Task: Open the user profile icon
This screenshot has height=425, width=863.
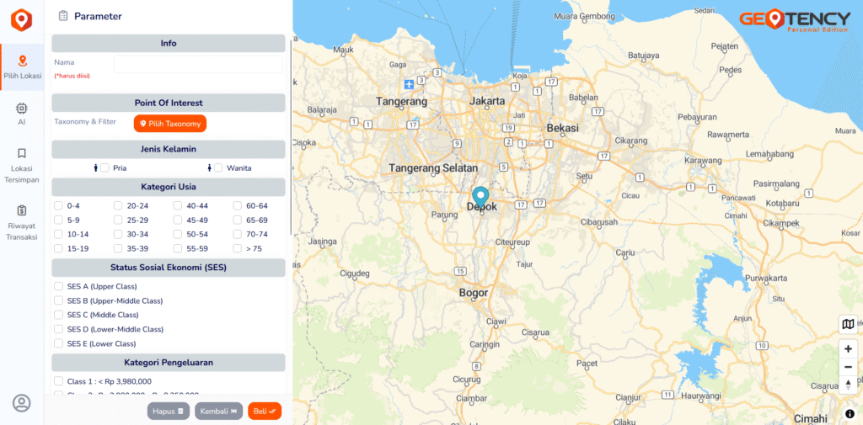Action: click(x=22, y=403)
